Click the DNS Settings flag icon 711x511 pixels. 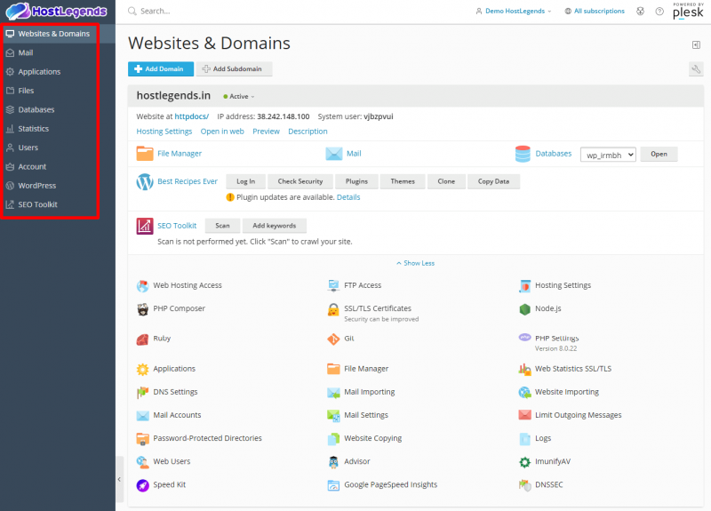pos(143,392)
